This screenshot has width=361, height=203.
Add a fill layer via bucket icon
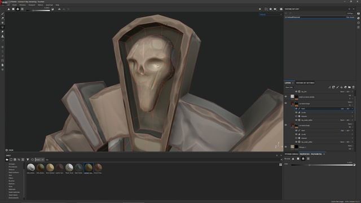click(x=341, y=87)
